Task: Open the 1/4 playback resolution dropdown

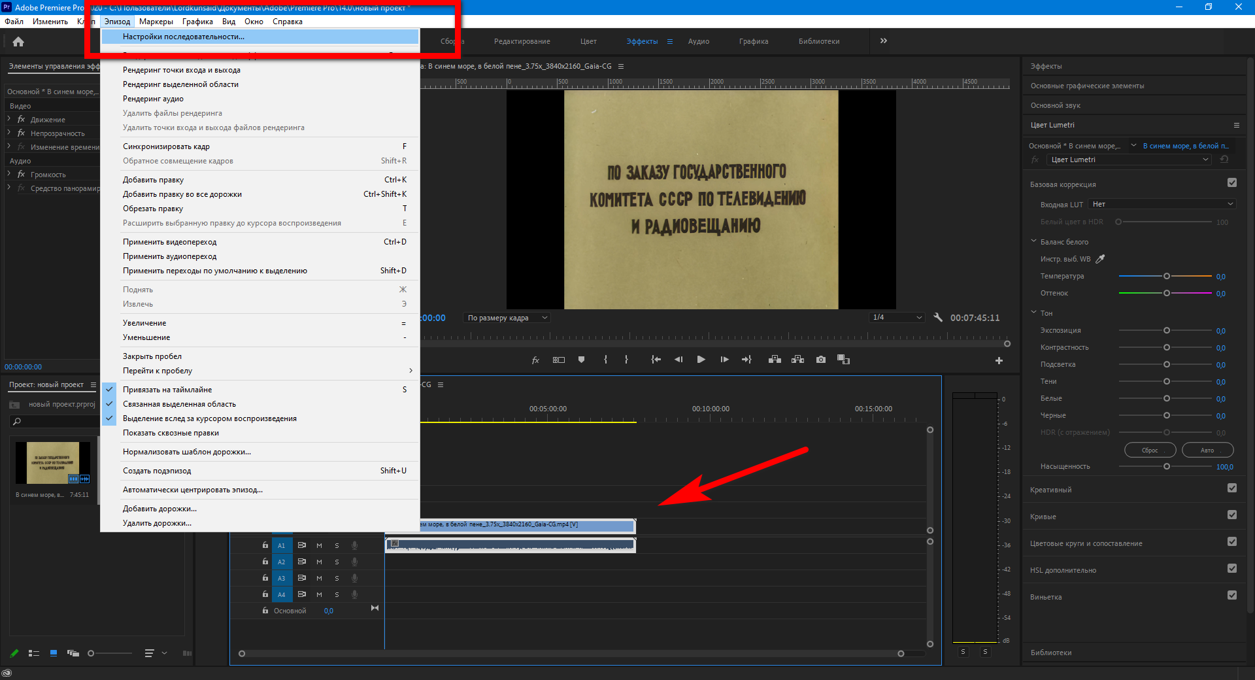Action: 897,318
